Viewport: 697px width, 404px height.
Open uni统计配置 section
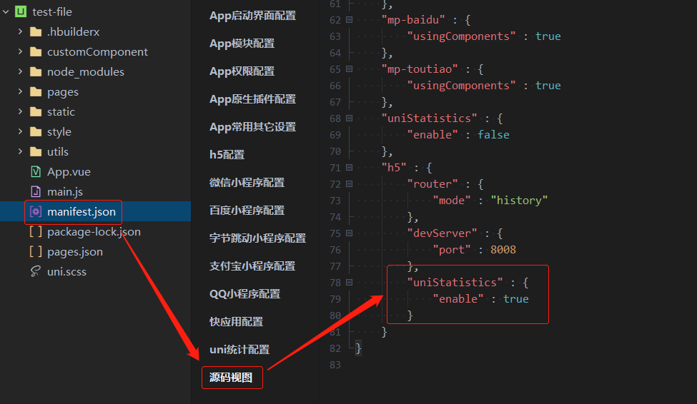tap(239, 349)
